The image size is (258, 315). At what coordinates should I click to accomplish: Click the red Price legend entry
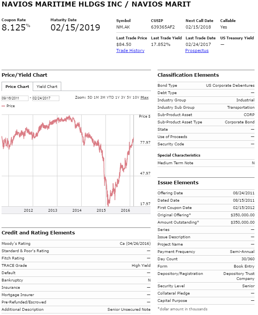[x=8, y=106]
